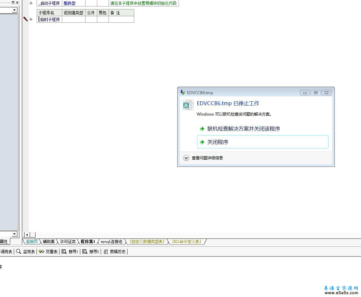Click the title bar icon of EDVCCB6.tmp dialog

[183, 93]
